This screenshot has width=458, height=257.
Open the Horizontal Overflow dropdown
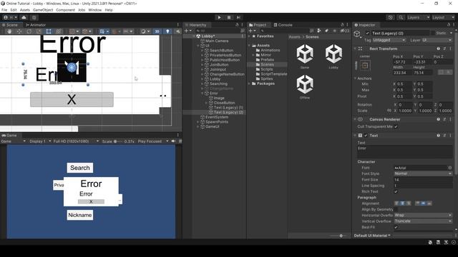(423, 216)
